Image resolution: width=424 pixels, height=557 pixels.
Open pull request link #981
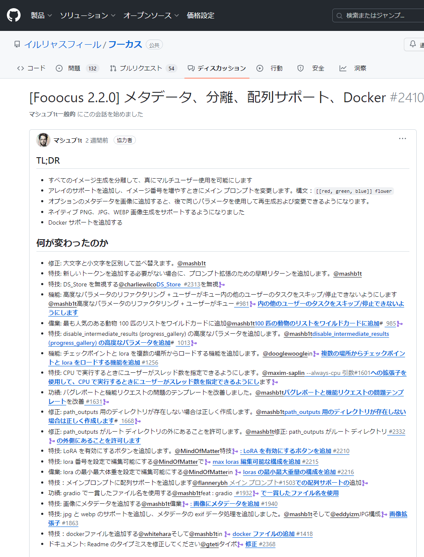[x=242, y=304]
